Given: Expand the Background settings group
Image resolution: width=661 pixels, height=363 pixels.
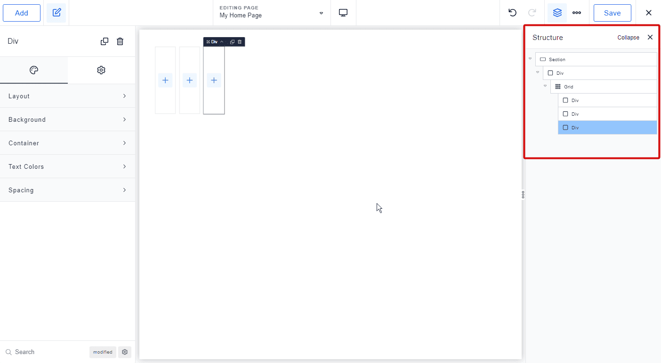Looking at the screenshot, I should tap(67, 119).
